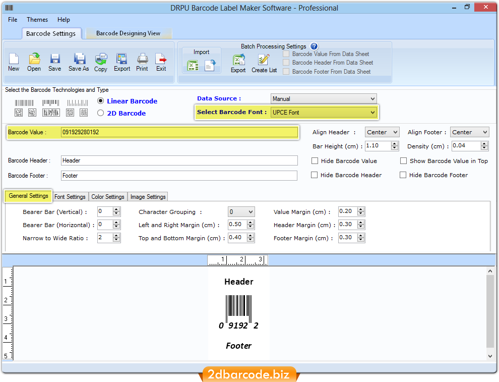Enable Barcode Header From Data Sheet
The width and height of the screenshot is (499, 382).
pyautogui.click(x=286, y=63)
